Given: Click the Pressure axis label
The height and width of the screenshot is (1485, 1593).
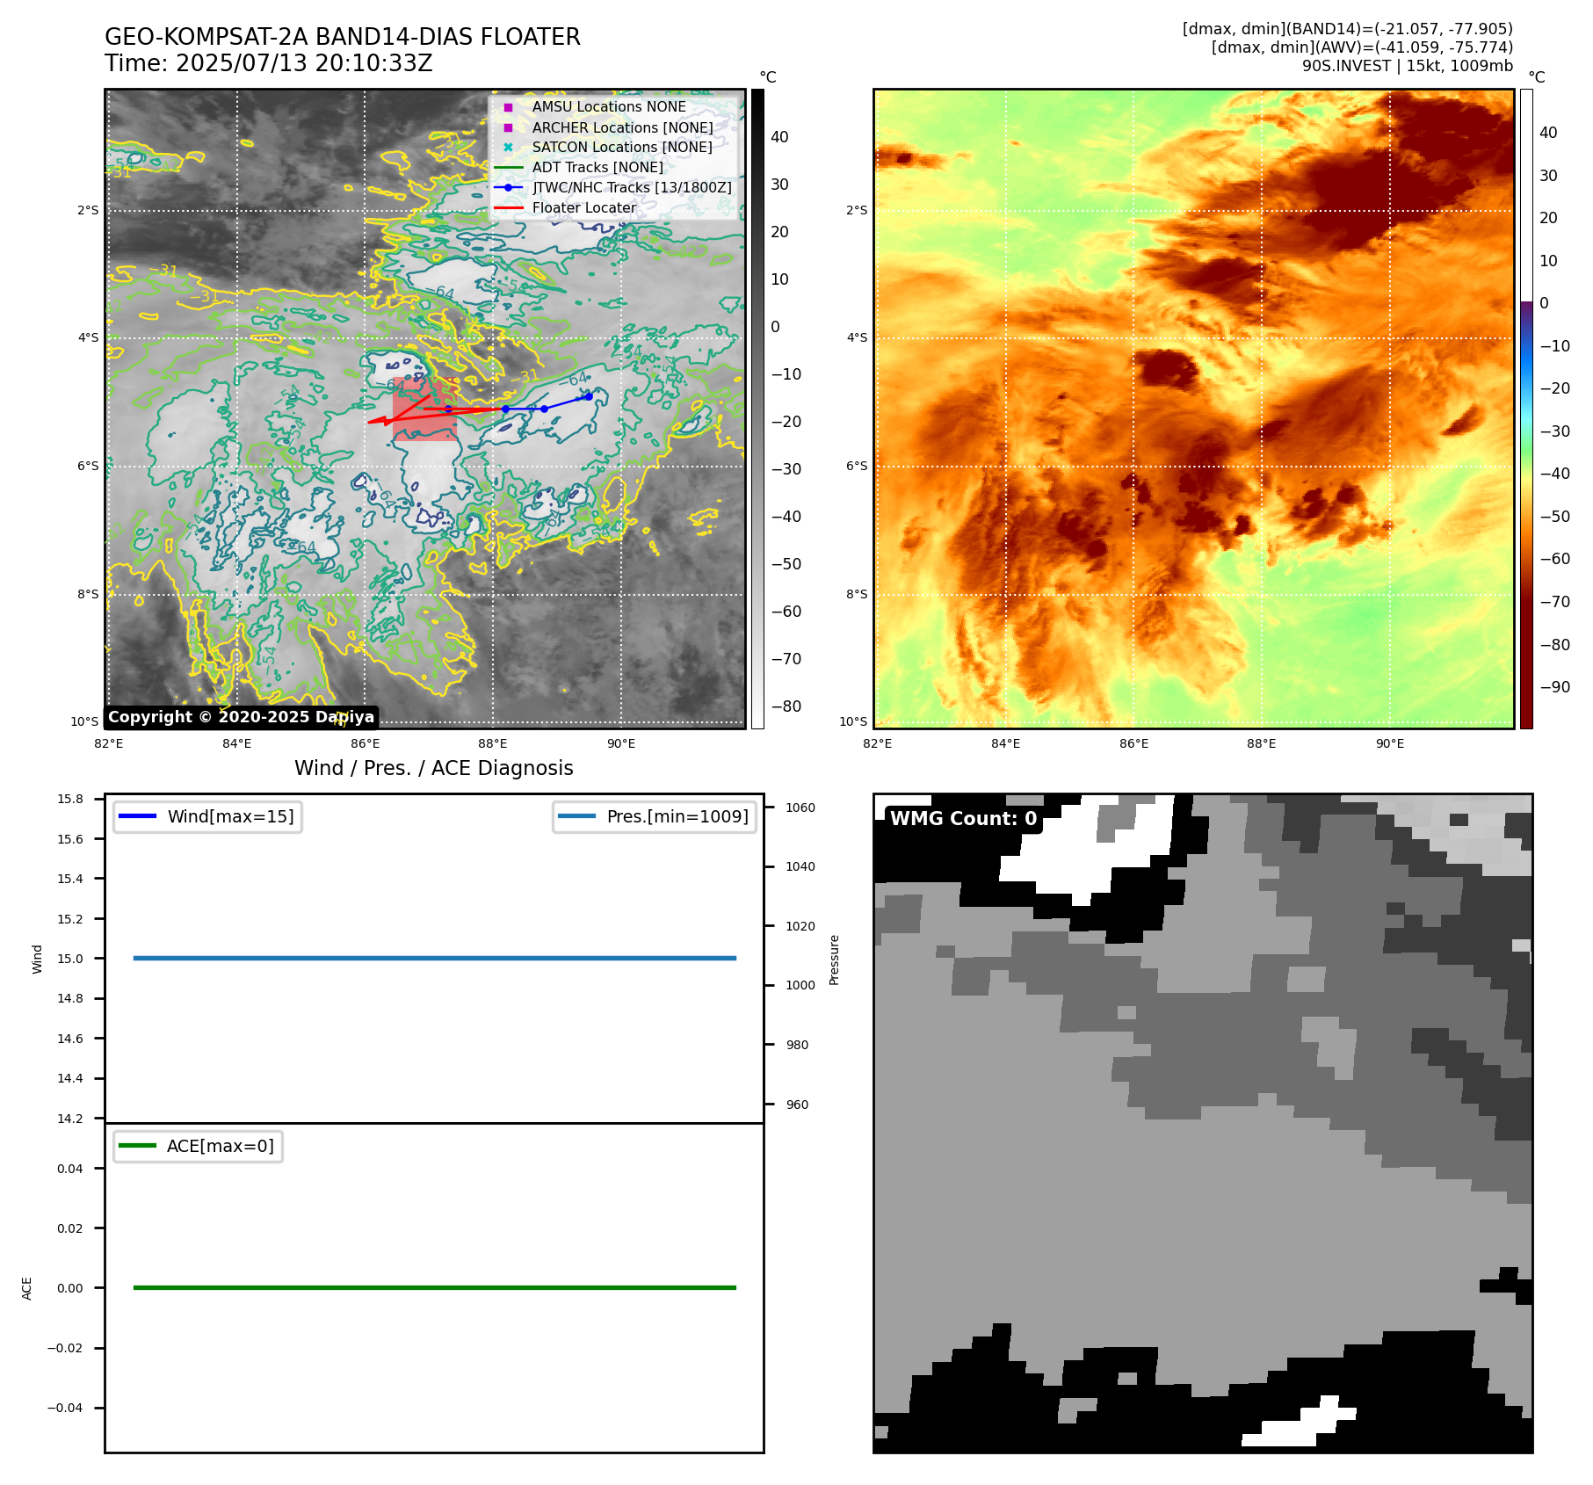Looking at the screenshot, I should click(x=835, y=960).
